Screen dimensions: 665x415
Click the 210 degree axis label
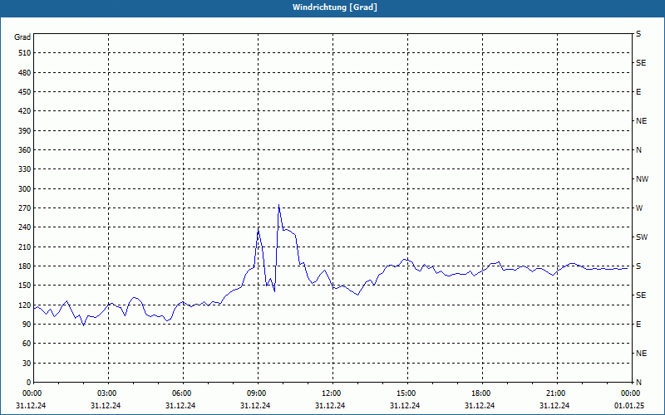[25, 247]
